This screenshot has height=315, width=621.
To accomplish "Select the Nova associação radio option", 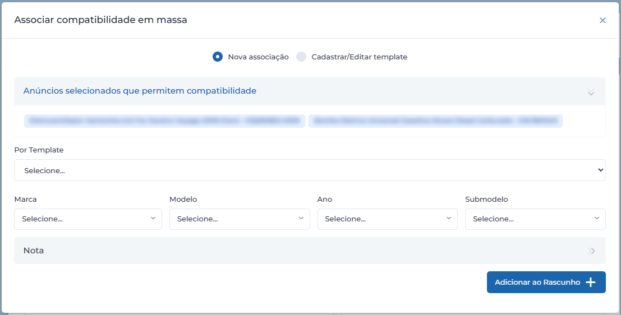I will 218,57.
